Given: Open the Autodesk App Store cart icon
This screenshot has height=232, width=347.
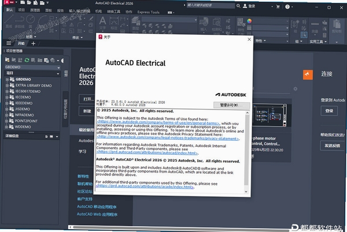Looking at the screenshot, I should [x=278, y=7].
